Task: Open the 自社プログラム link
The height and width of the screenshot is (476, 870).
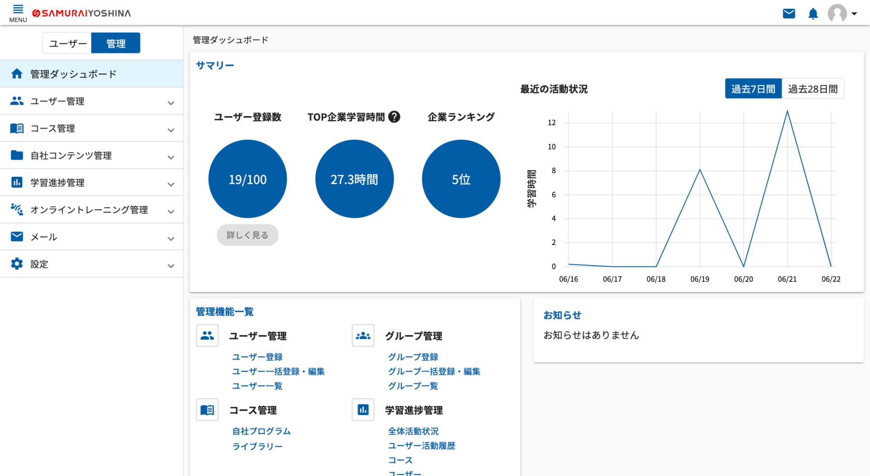Action: point(261,431)
